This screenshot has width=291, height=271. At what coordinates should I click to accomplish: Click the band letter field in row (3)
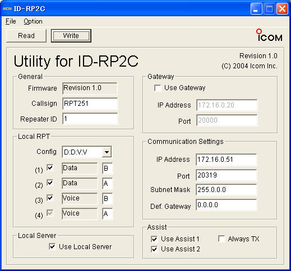[x=107, y=198]
